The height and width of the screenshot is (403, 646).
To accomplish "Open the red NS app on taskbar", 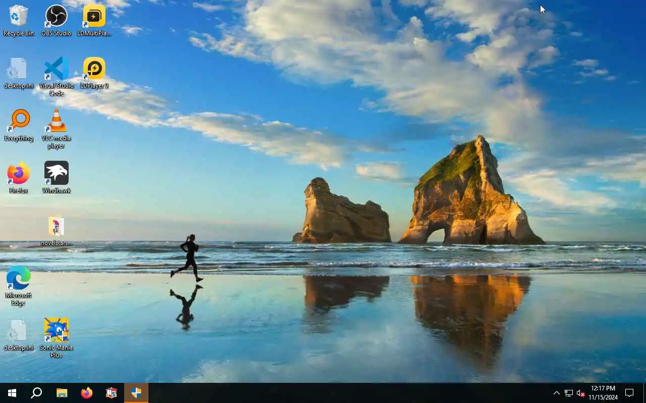I will pyautogui.click(x=112, y=393).
